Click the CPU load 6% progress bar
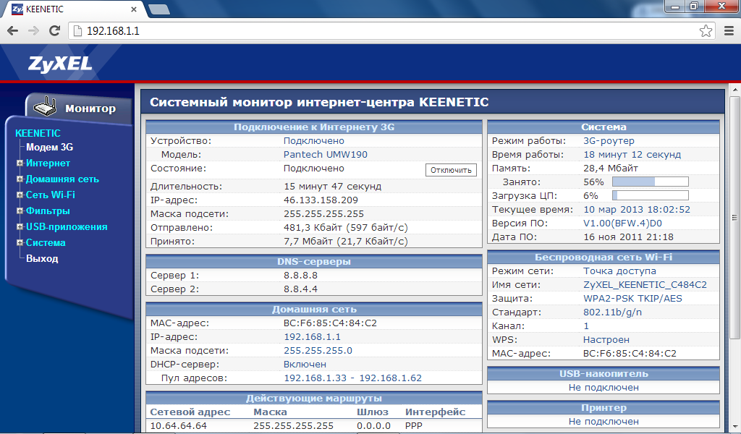 651,195
